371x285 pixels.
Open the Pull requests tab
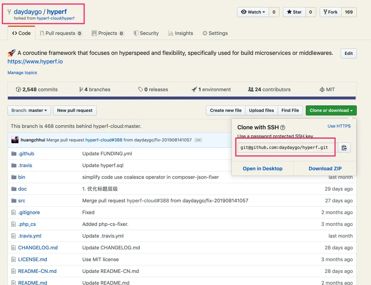click(61, 33)
